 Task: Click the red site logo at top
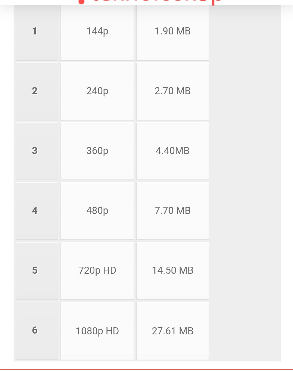(x=150, y=2)
